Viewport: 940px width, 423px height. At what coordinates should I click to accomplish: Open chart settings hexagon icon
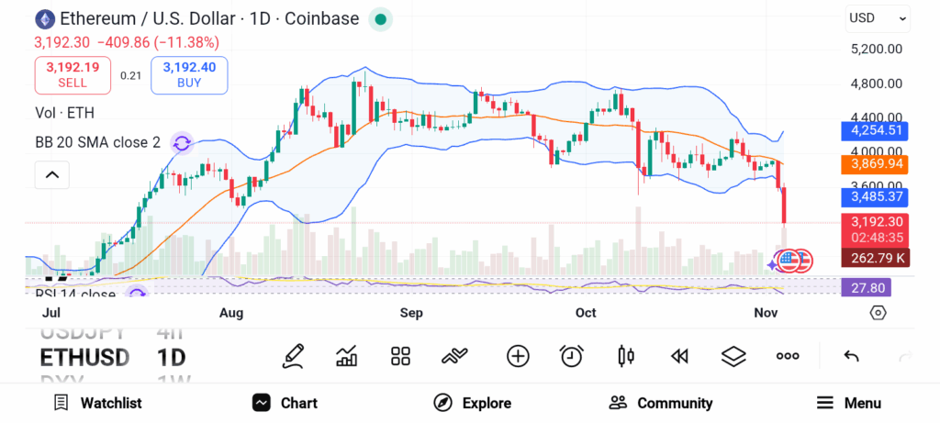[878, 313]
